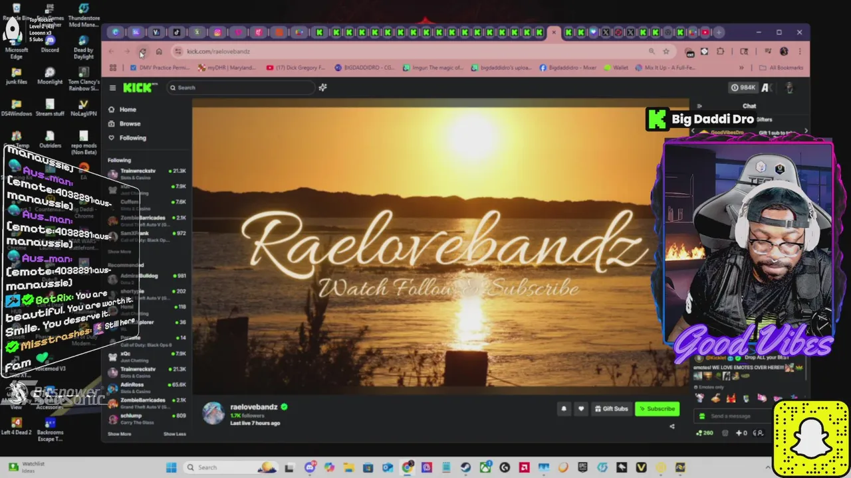Viewport: 851px width, 478px height.
Task: Open the Chrome three-dot menu
Action: coord(800,51)
